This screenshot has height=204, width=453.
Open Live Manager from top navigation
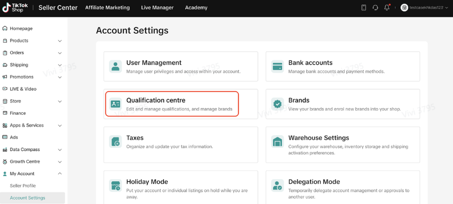(x=157, y=7)
